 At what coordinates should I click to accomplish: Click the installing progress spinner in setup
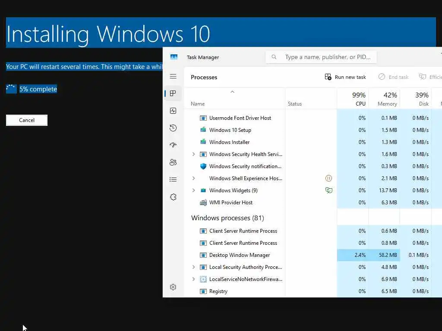(11, 89)
